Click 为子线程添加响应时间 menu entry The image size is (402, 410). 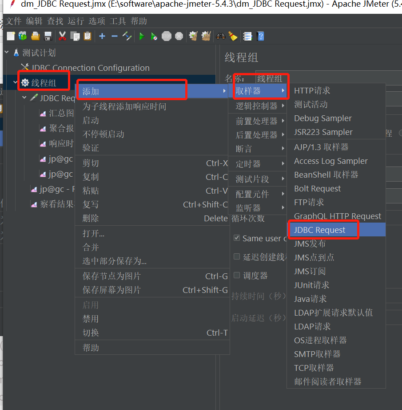(152, 106)
